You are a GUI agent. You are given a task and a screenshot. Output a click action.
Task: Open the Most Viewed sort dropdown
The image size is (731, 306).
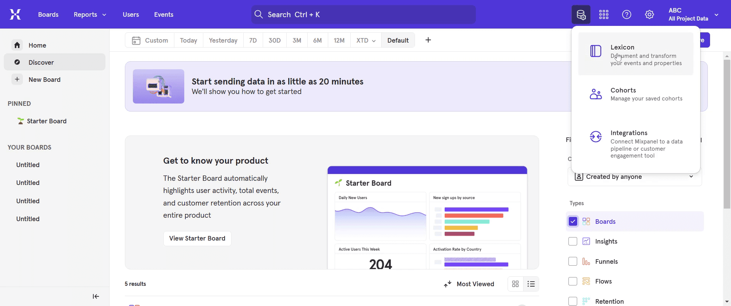pyautogui.click(x=469, y=284)
